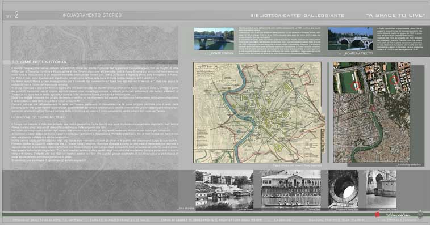Click the BIBLIOTECA-CAFFE' GALLEGGIANTE title

(x=297, y=16)
